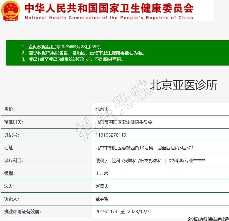Image resolution: width=229 pixels, height=221 pixels.
Task: Click legal representative name 赵孟夫
Action: tap(102, 186)
